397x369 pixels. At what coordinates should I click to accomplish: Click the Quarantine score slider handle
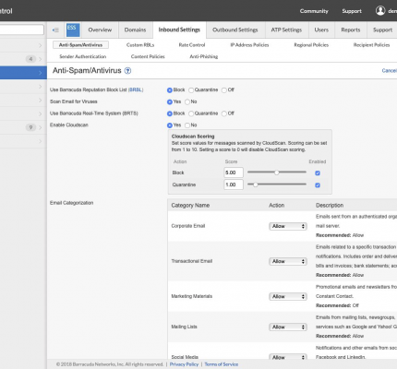(x=255, y=184)
